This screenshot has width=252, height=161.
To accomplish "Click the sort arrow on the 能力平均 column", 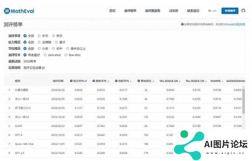I will tap(86, 81).
